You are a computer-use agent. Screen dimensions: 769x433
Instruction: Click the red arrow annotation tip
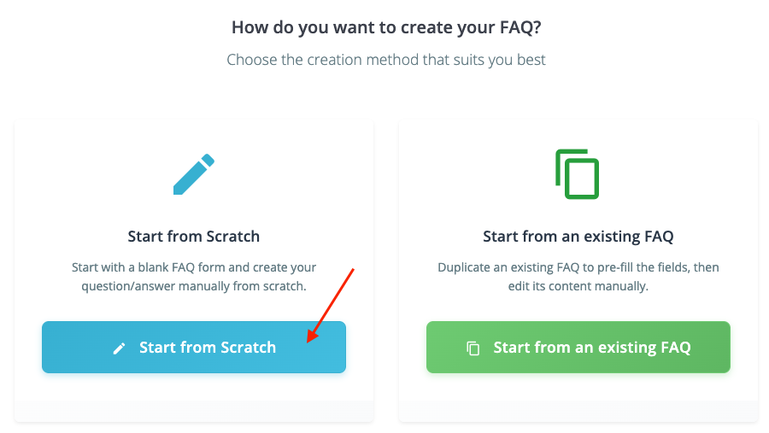(x=308, y=341)
